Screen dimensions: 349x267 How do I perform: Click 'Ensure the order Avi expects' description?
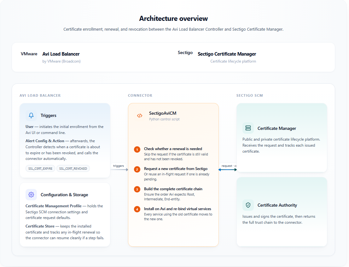coord(169,197)
